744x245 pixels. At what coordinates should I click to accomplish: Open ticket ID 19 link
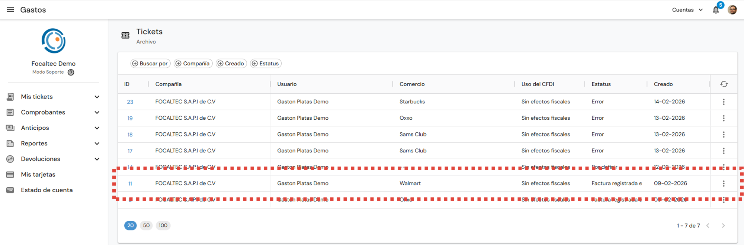pyautogui.click(x=130, y=118)
